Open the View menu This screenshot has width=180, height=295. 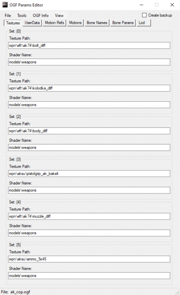pos(59,16)
